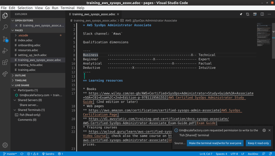Open the Help menu

81,8
